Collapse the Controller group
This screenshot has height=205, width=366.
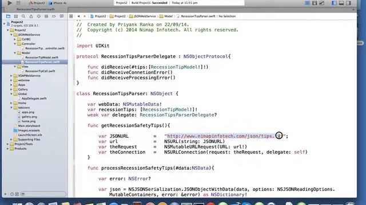15,44
